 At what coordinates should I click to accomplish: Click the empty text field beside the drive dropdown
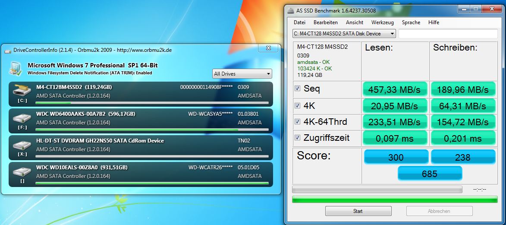point(448,34)
